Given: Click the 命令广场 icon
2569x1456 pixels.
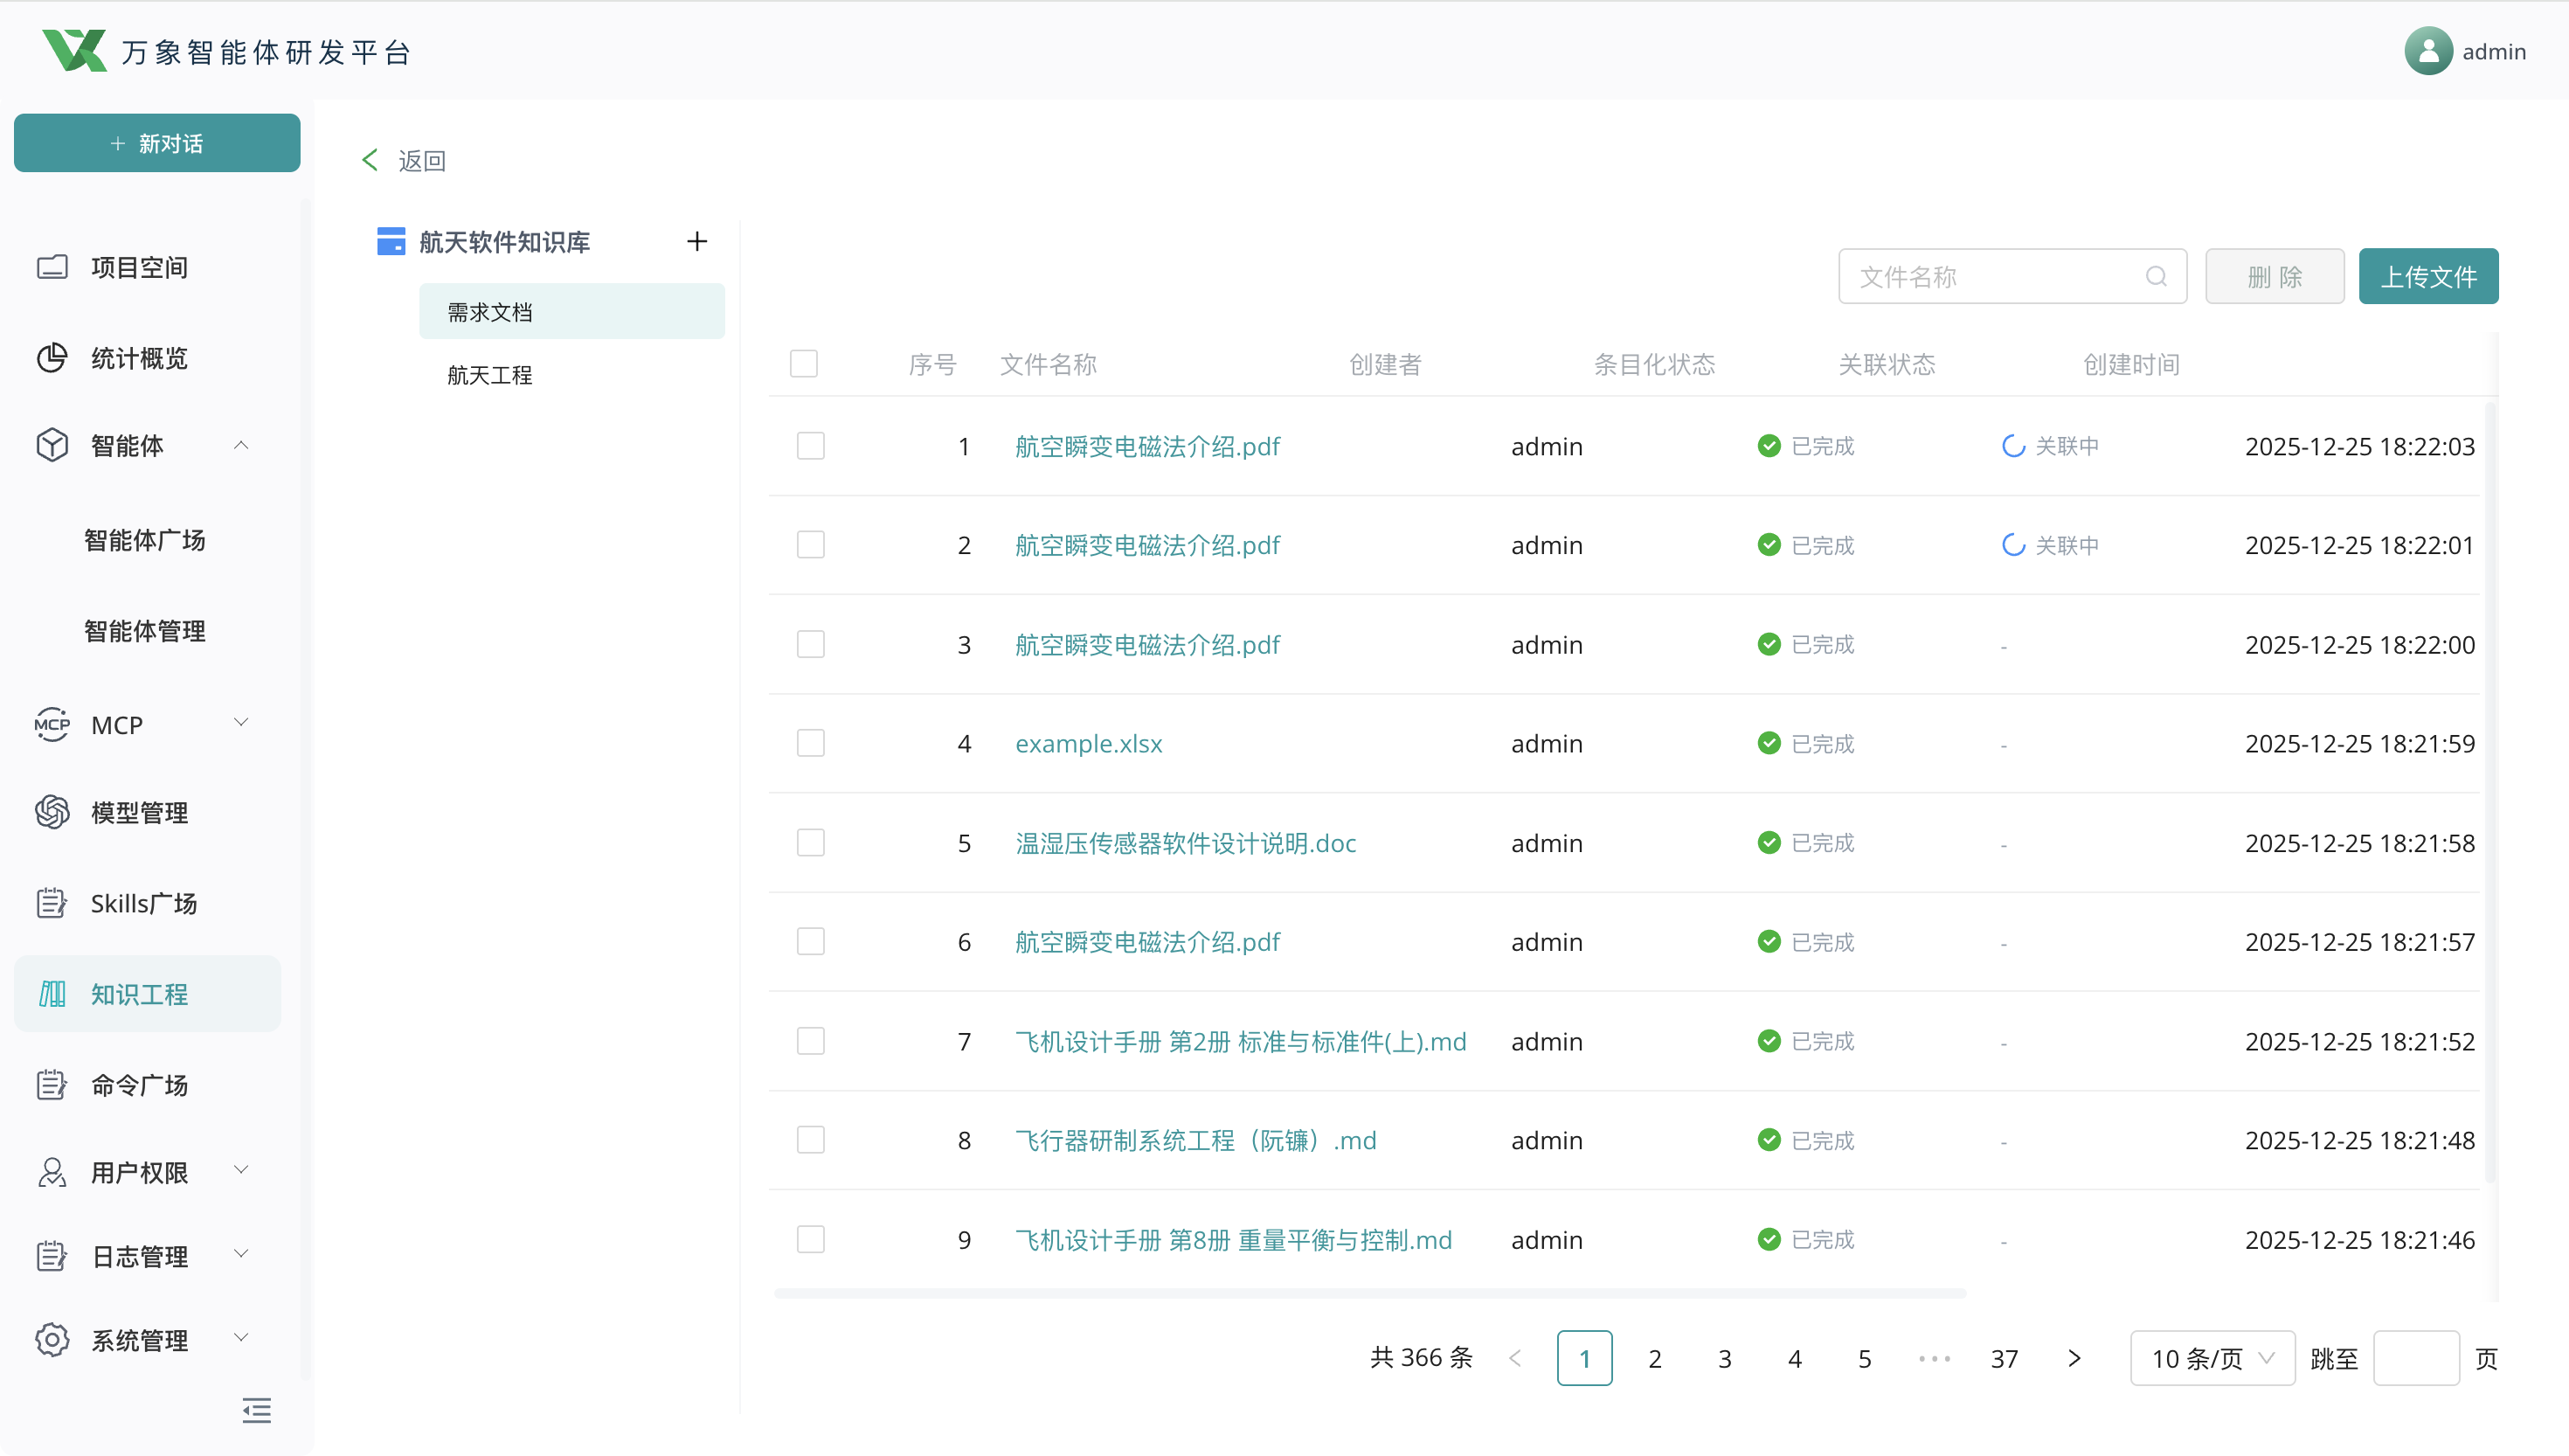Looking at the screenshot, I should click(52, 1085).
